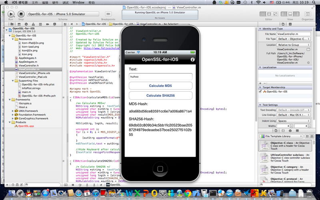
Task: Open the Search navigator
Action: point(26,24)
